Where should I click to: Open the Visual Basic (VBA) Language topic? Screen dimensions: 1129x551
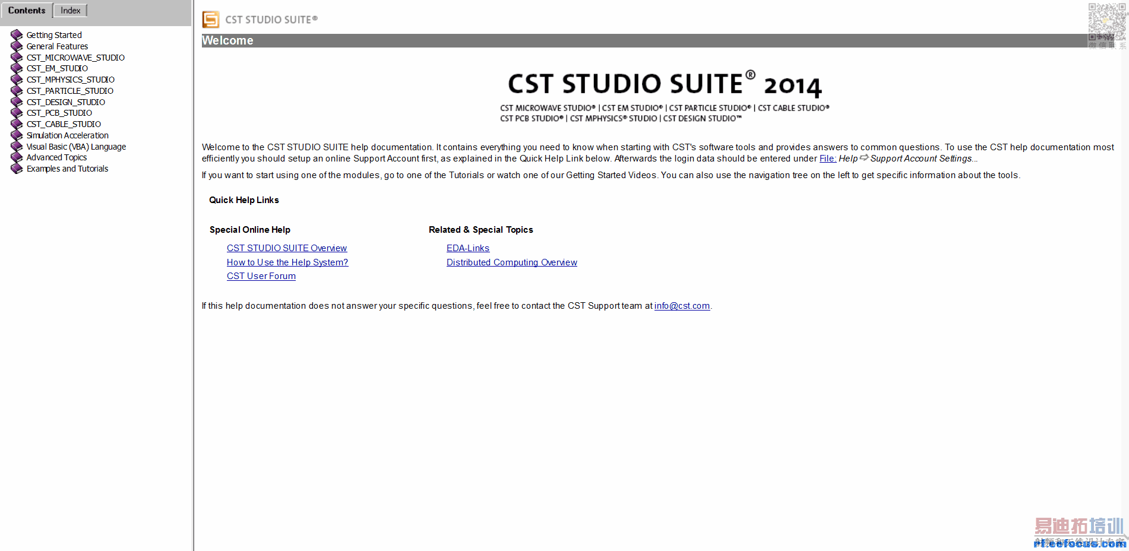pos(76,147)
